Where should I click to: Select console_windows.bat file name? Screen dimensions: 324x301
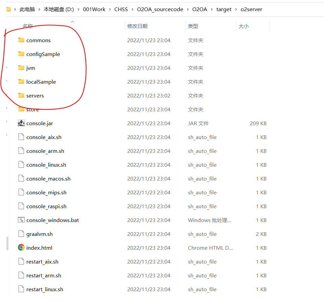(53, 220)
